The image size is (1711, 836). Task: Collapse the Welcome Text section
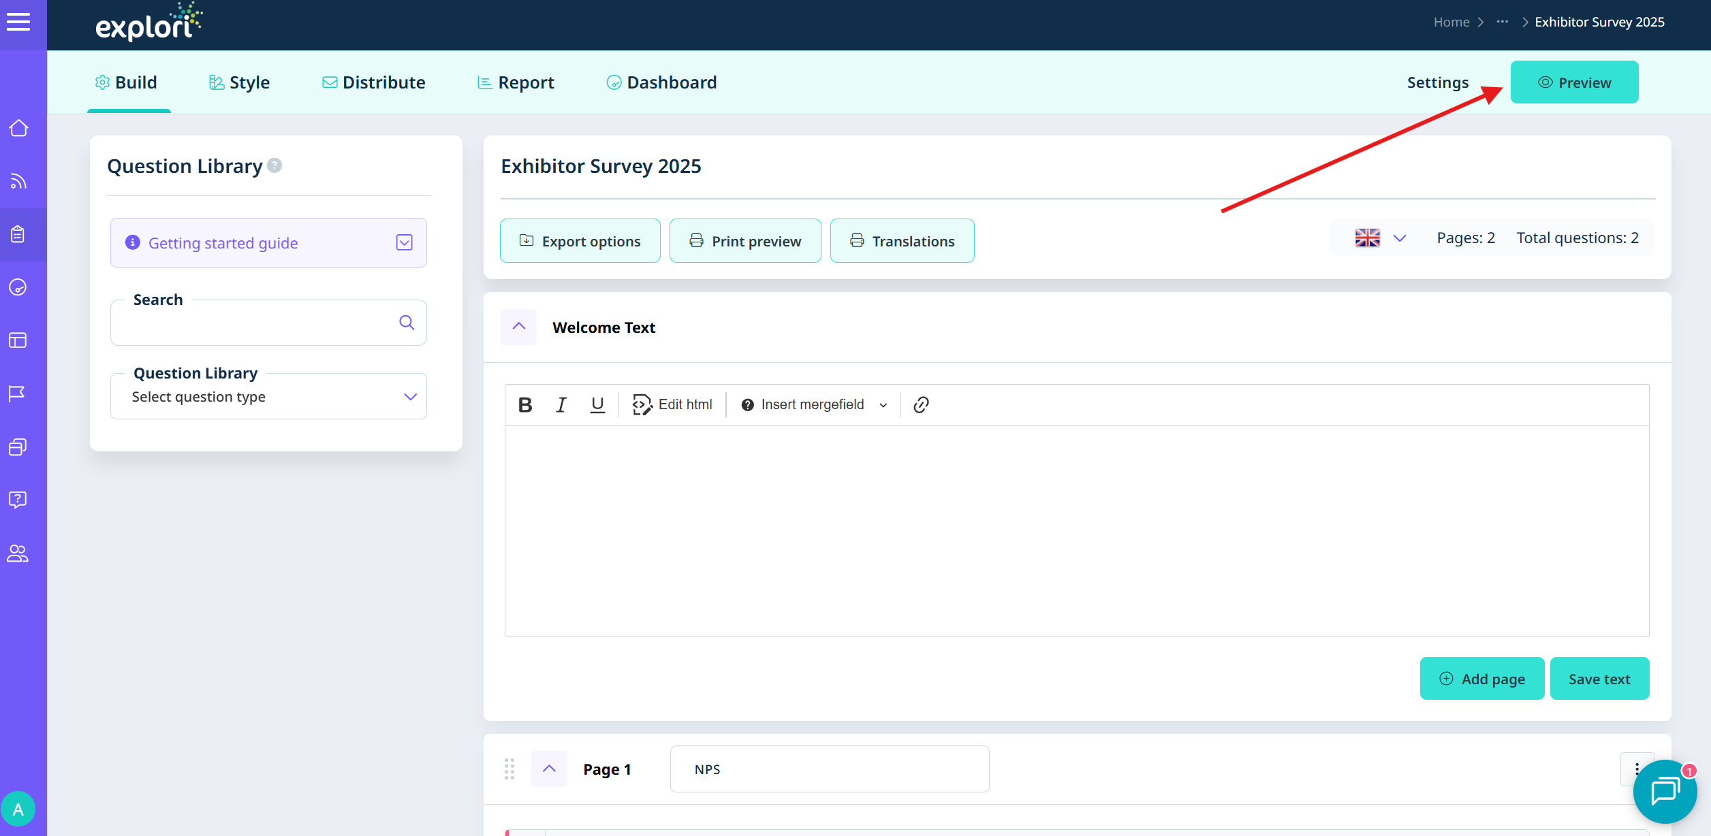tap(519, 327)
